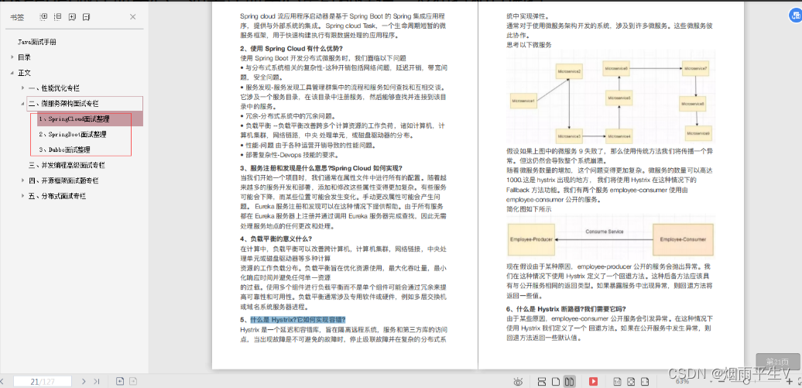The width and height of the screenshot is (802, 388).
Task: Open bookmark 二、微服务架构面试专栏
Action: (64, 104)
